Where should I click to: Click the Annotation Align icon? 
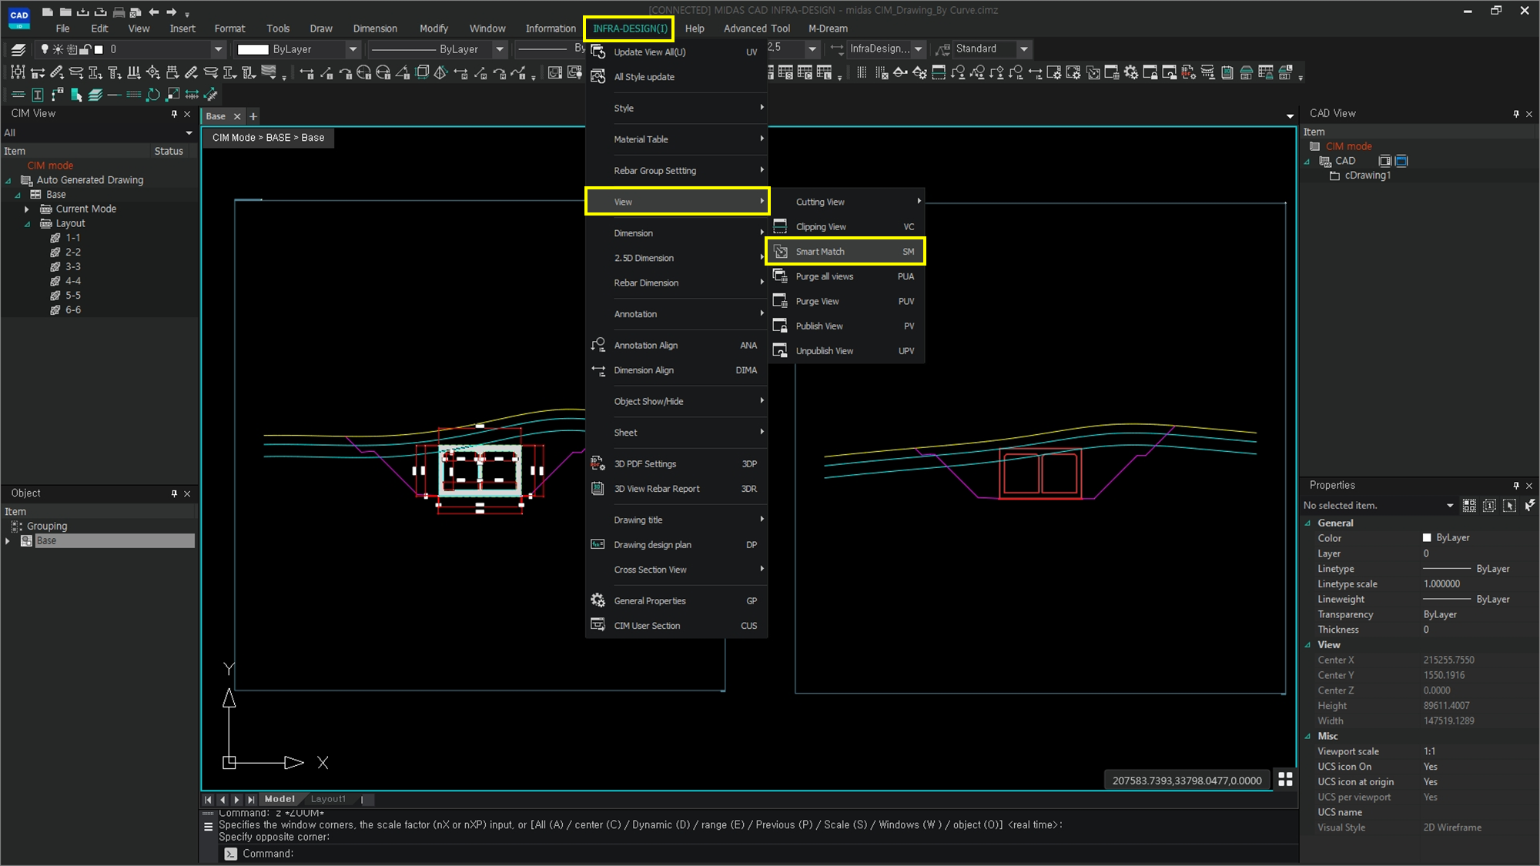tap(598, 345)
